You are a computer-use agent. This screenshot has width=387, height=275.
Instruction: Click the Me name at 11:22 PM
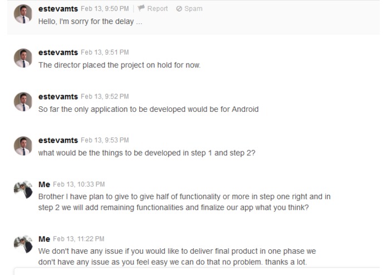click(x=44, y=239)
